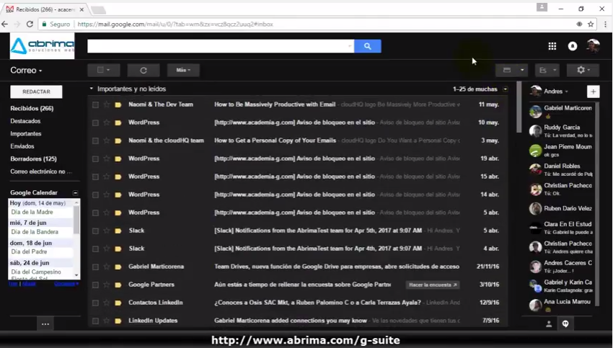613x348 pixels.
Task: Star the Naomi & The Dev Team email
Action: tap(106, 104)
